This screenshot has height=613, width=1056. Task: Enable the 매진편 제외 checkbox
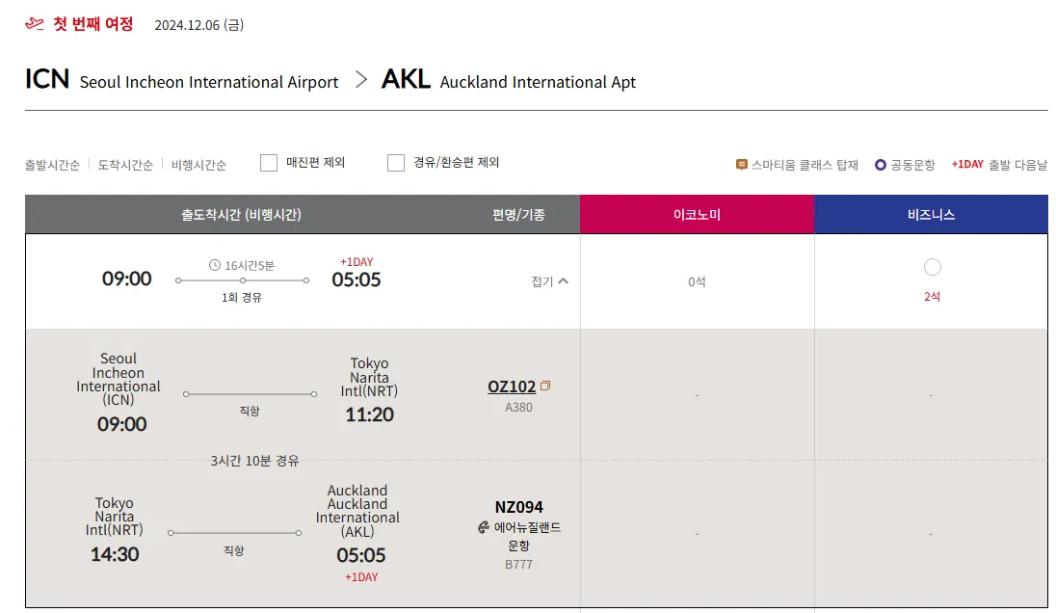(x=269, y=163)
